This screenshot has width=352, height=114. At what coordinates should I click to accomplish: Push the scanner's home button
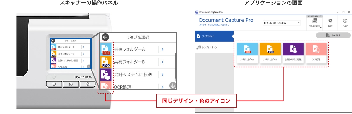[71, 84]
